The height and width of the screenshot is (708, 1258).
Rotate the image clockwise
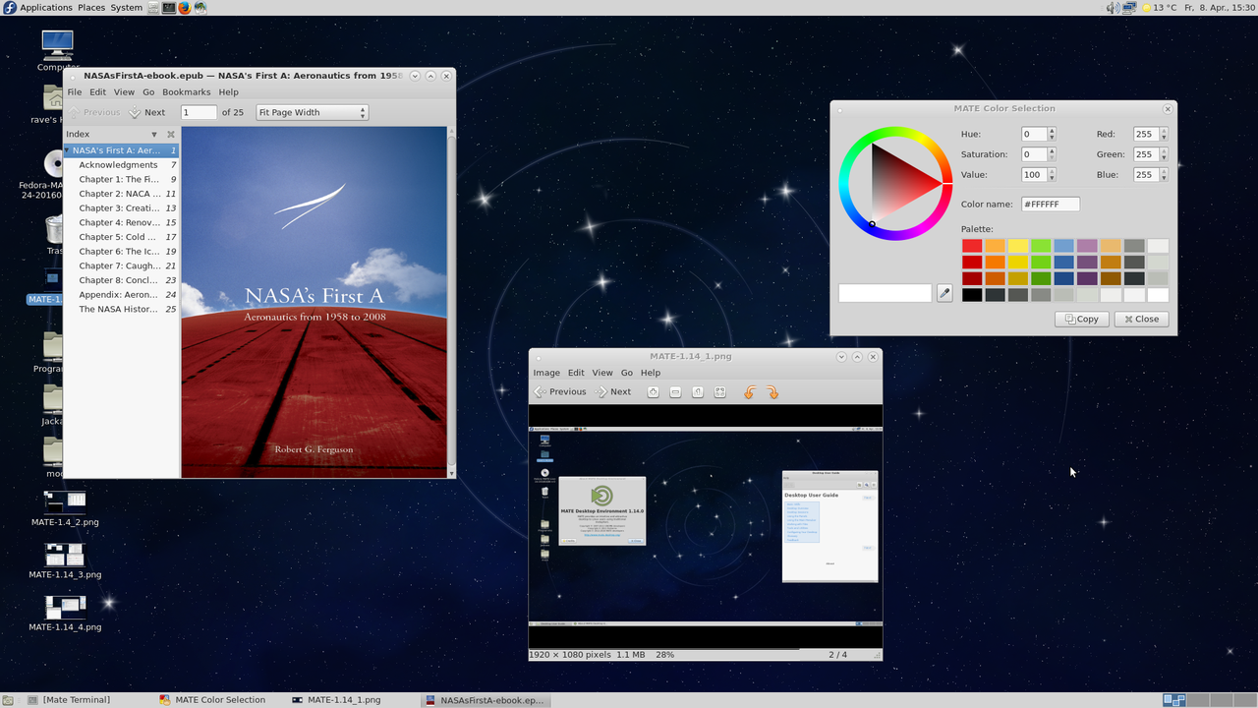pyautogui.click(x=772, y=392)
